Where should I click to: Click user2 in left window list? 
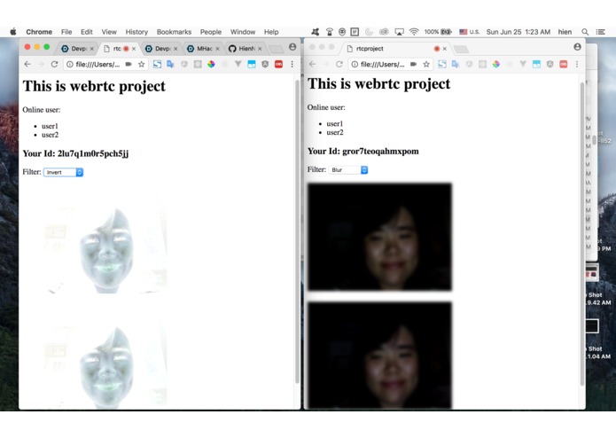(51, 135)
